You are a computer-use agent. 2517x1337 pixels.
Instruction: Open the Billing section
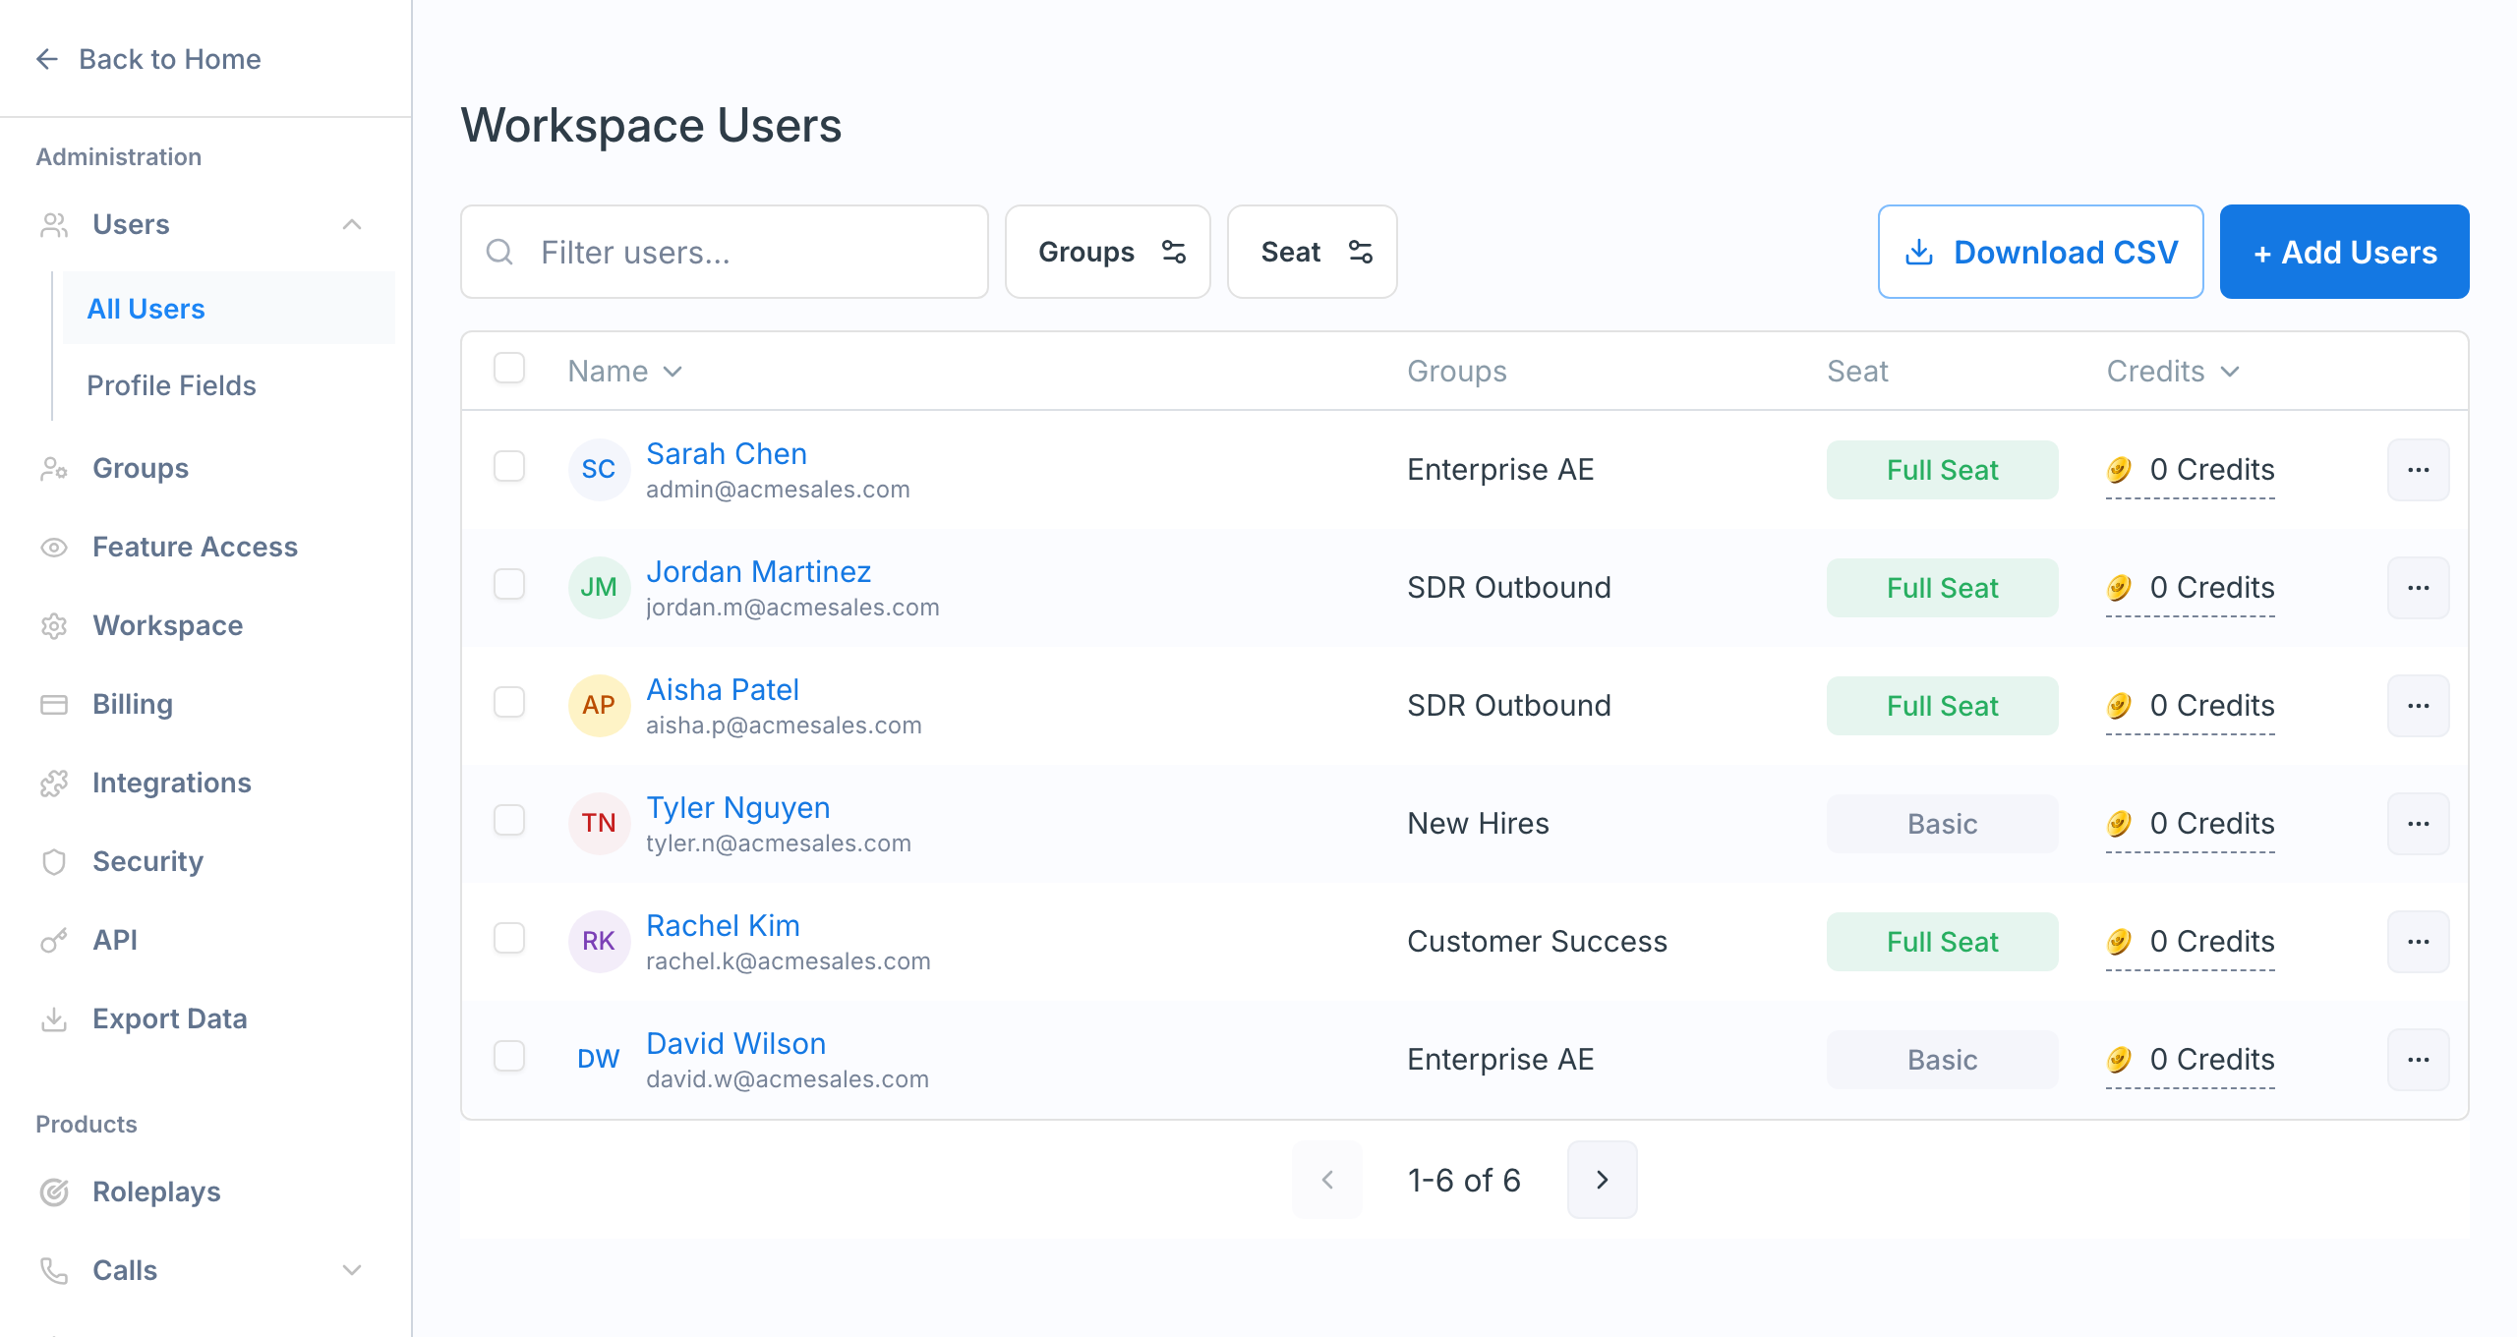pos(133,705)
